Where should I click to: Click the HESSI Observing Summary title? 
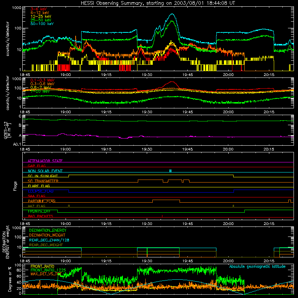(158, 3)
